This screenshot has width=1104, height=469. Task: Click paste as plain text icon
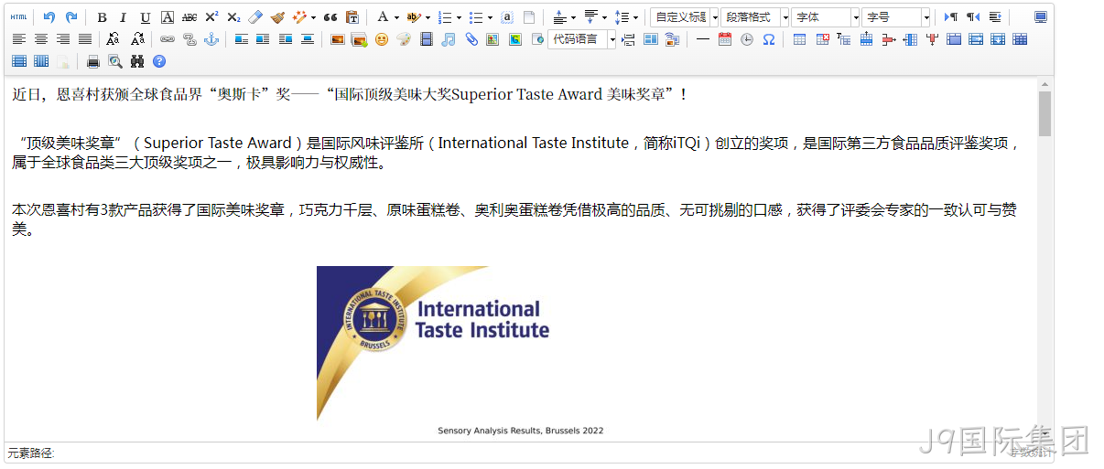(x=352, y=17)
